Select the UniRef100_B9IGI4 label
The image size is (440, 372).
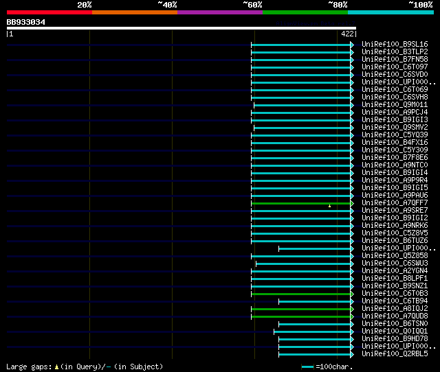[395, 172]
